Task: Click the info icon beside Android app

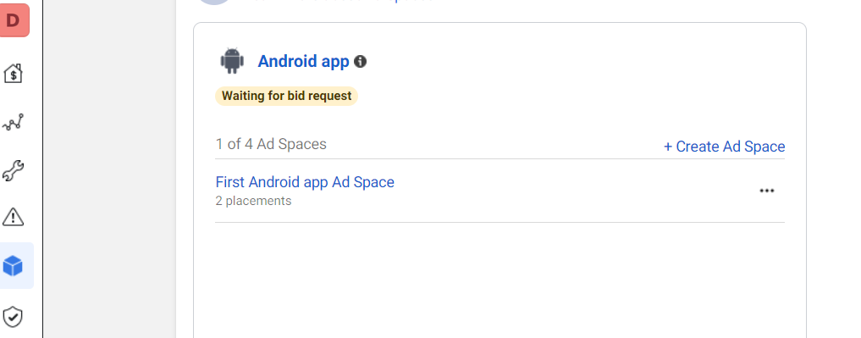Action: tap(360, 62)
